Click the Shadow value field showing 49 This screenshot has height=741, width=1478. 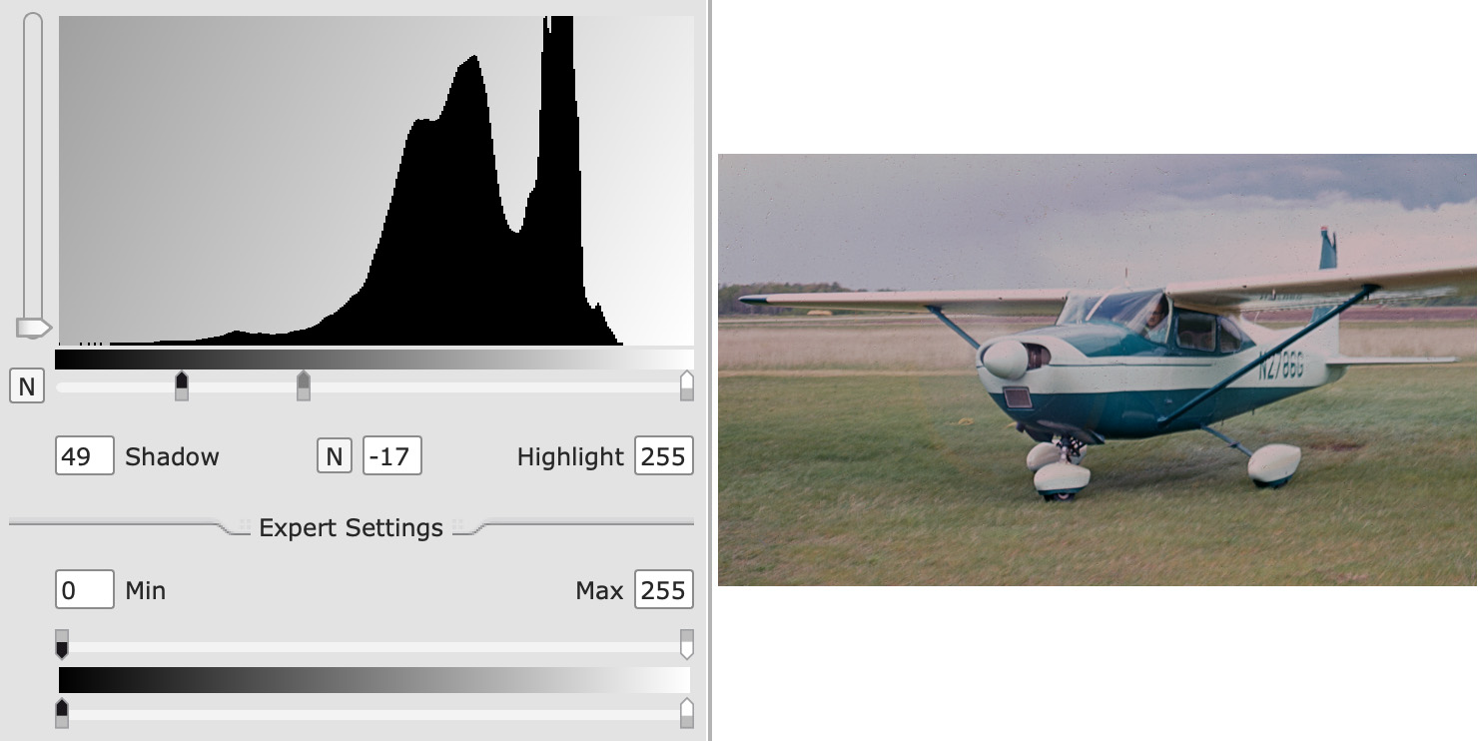pos(84,456)
